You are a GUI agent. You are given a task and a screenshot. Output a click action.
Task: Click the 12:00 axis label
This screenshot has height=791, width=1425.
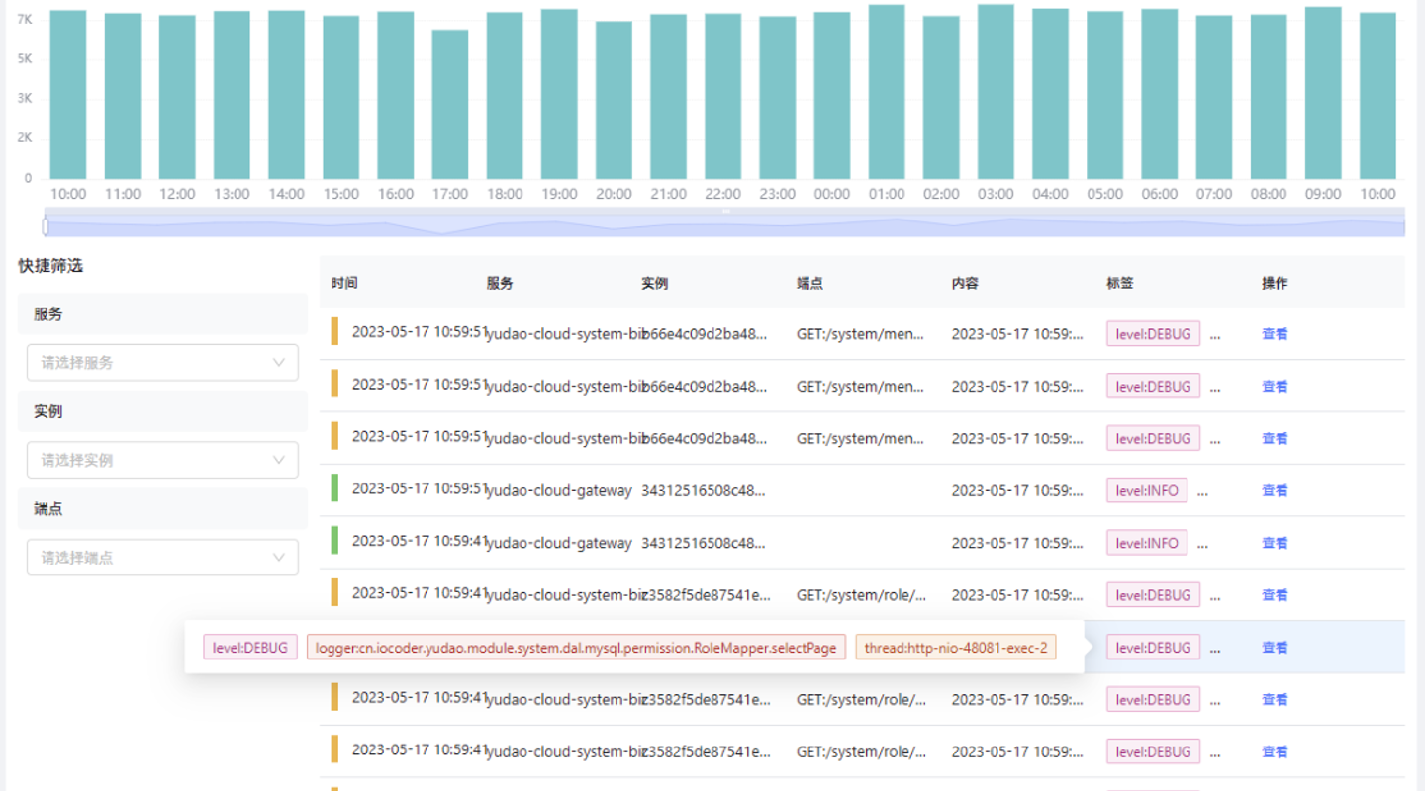point(177,194)
